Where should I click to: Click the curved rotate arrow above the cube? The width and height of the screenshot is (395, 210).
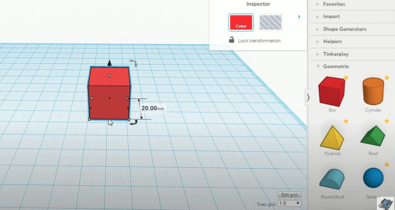133,63
